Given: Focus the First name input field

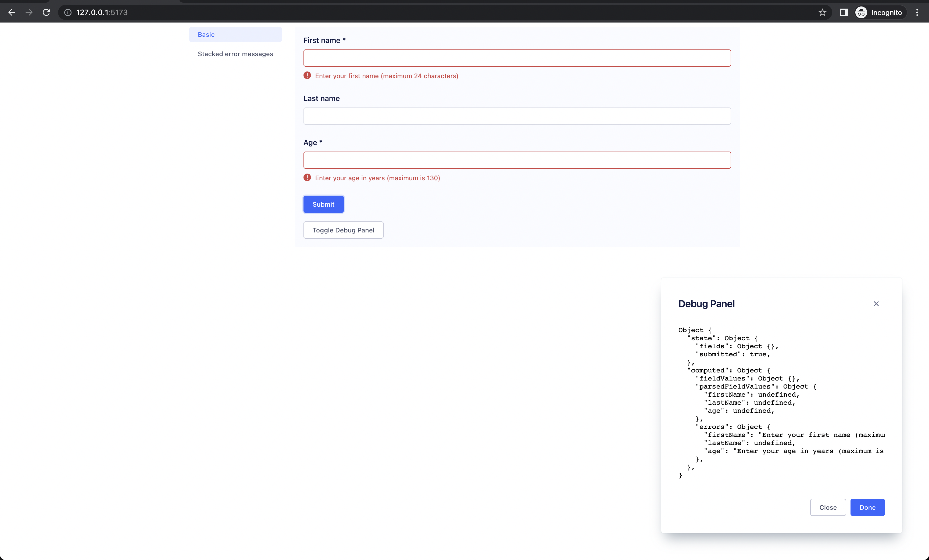Looking at the screenshot, I should [x=517, y=58].
